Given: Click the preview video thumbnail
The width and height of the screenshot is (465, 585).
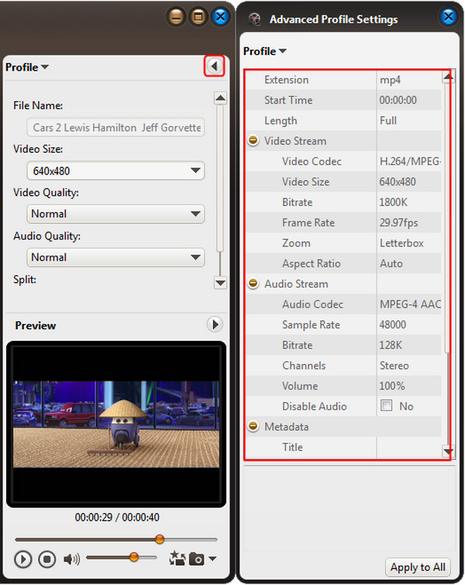Looking at the screenshot, I should [x=116, y=424].
